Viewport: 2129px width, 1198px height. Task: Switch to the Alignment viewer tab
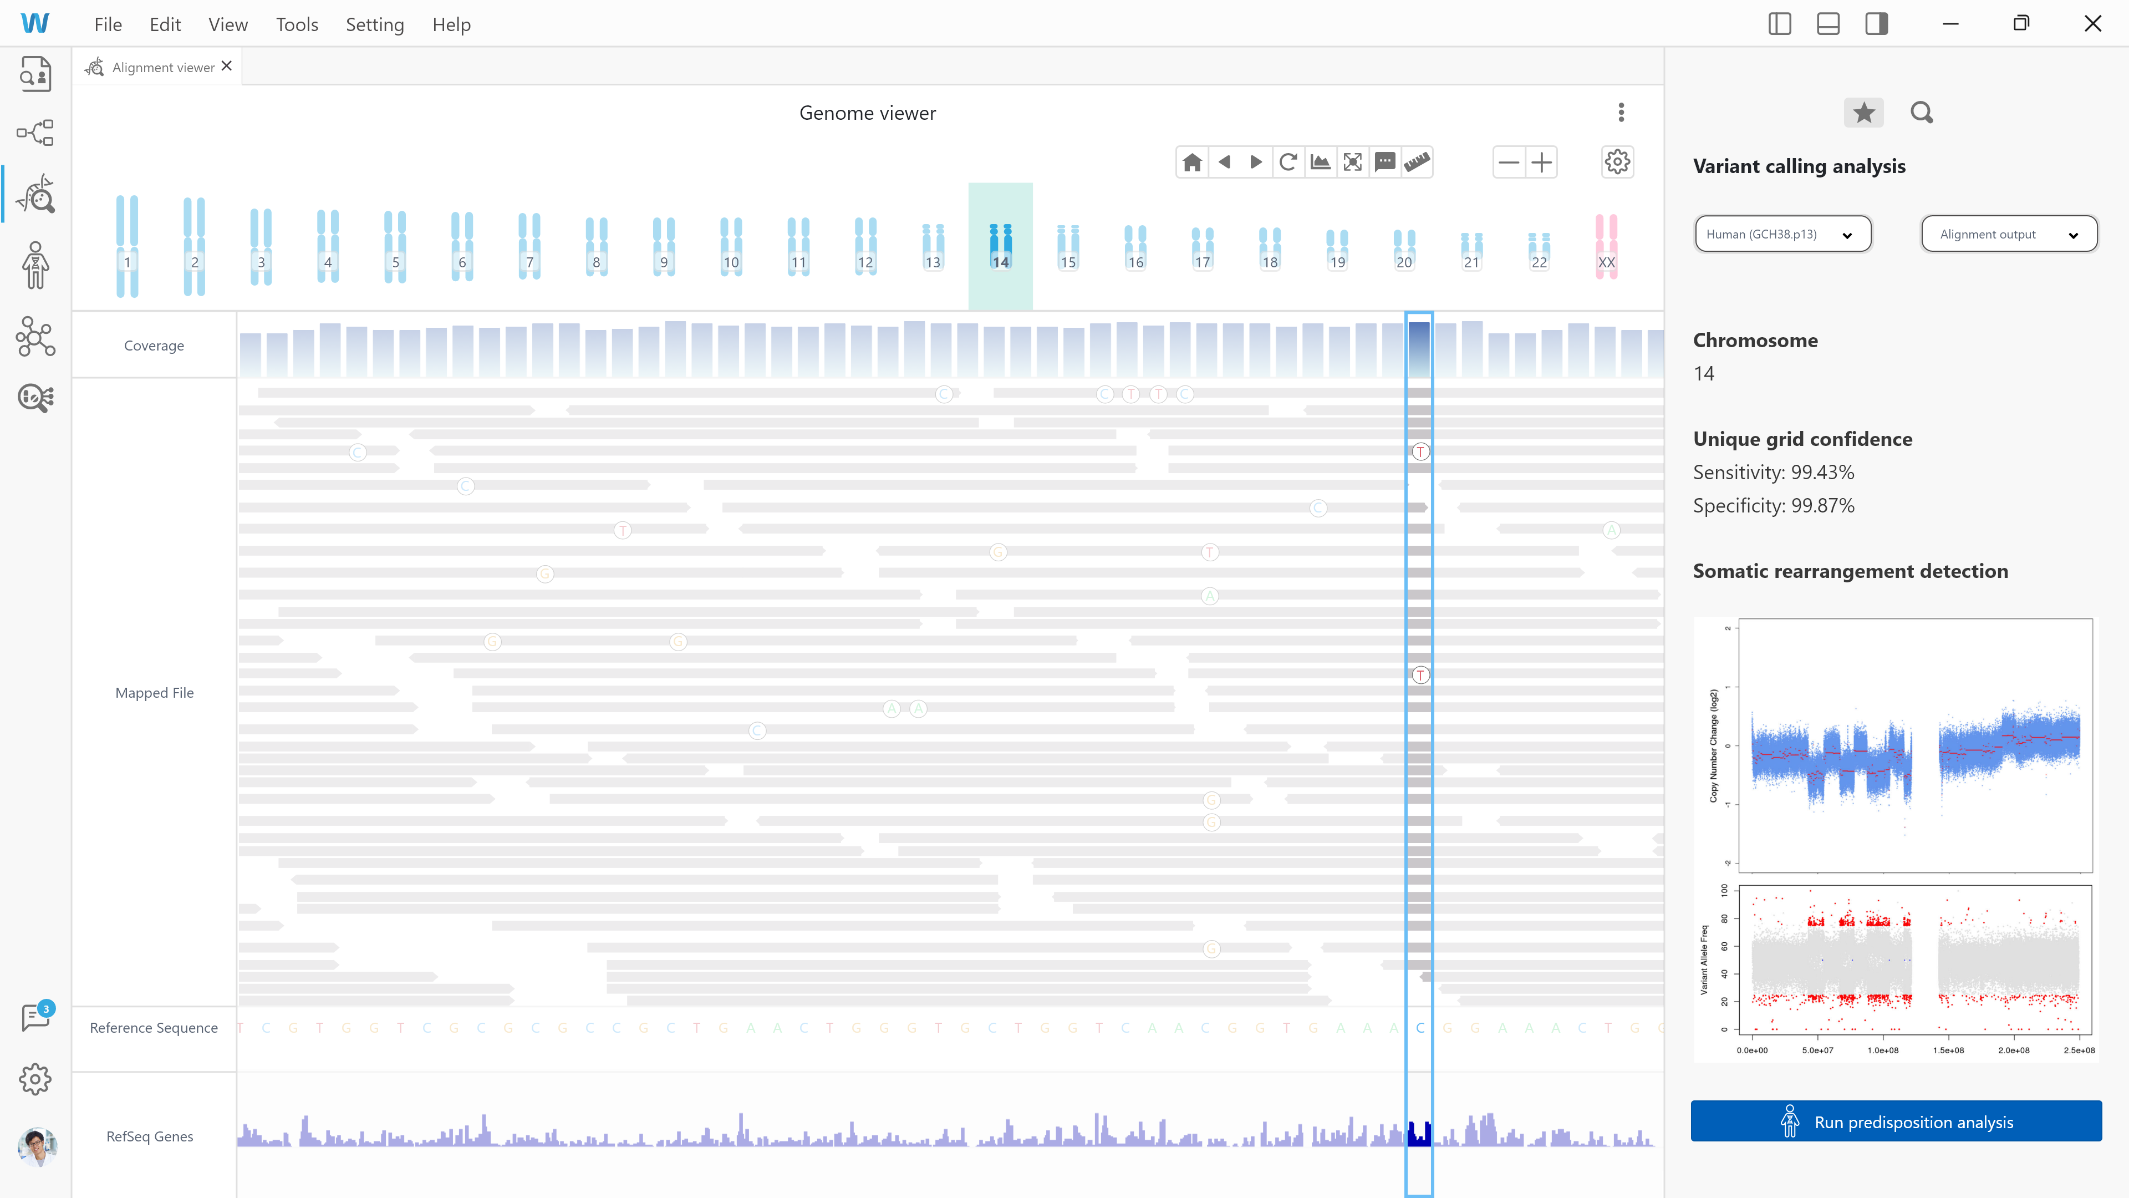[163, 68]
